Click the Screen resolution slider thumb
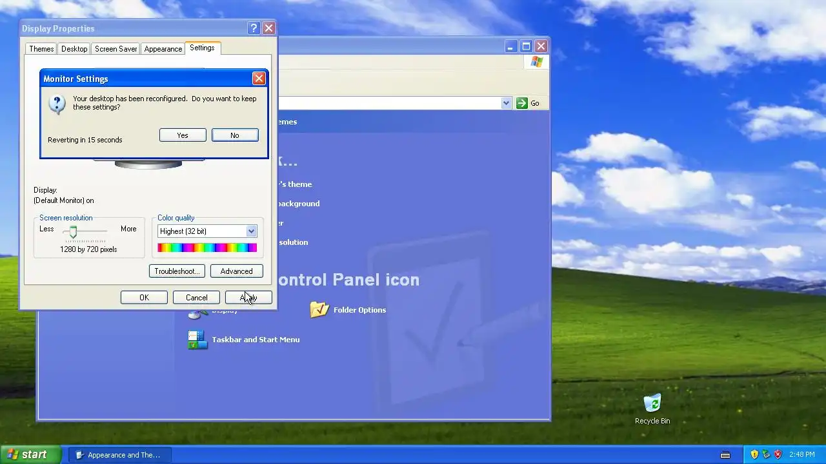This screenshot has height=464, width=826. [73, 232]
